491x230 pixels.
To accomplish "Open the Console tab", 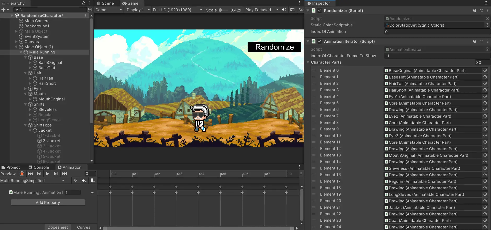I will click(39, 167).
